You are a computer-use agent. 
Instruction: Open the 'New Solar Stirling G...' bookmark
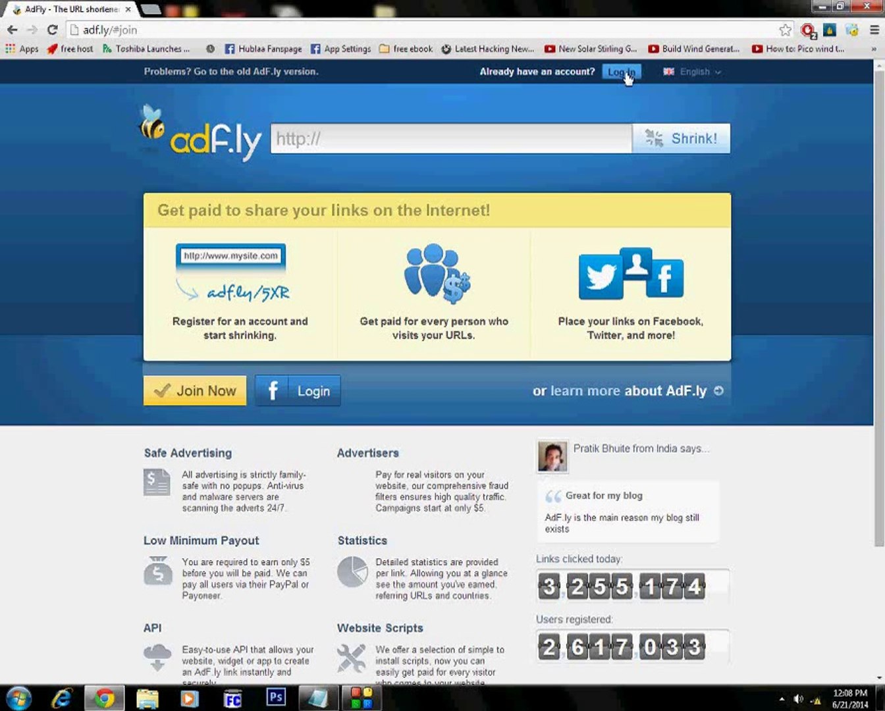click(591, 49)
